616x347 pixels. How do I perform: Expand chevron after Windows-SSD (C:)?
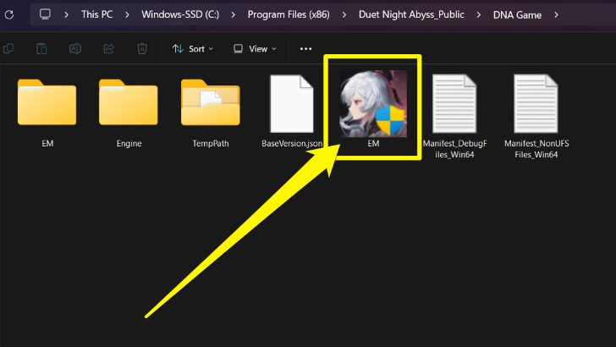(234, 15)
